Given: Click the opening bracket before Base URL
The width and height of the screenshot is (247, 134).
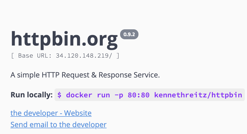Looking at the screenshot, I should pyautogui.click(x=12, y=56).
